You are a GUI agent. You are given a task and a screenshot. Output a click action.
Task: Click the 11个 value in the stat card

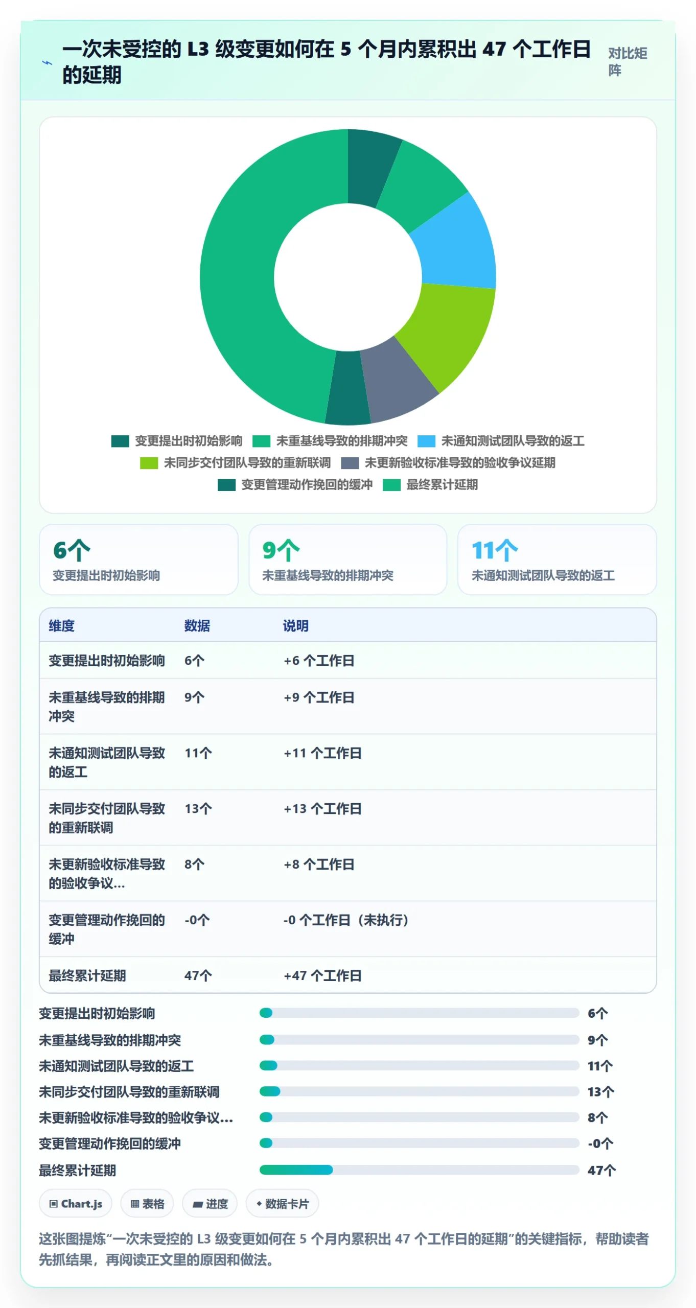[495, 550]
